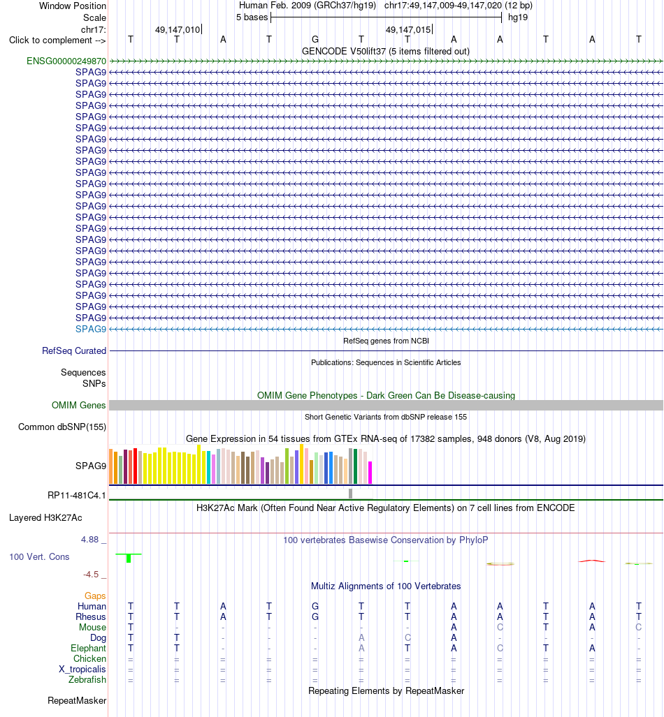Click the green PhyloP conservation bar
The image size is (664, 717).
pyautogui.click(x=129, y=558)
